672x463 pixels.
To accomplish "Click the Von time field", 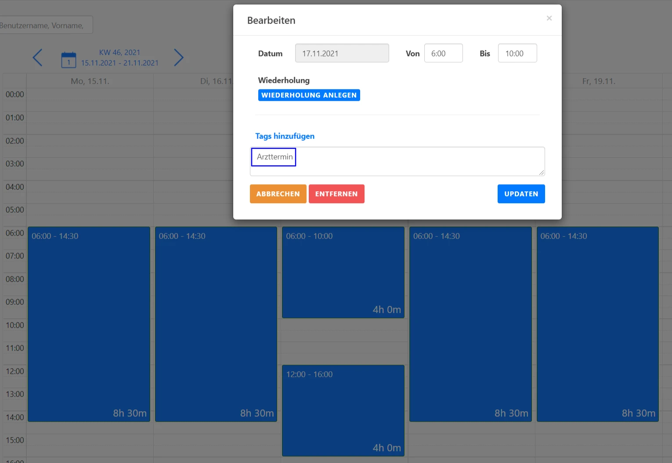I will [x=443, y=54].
